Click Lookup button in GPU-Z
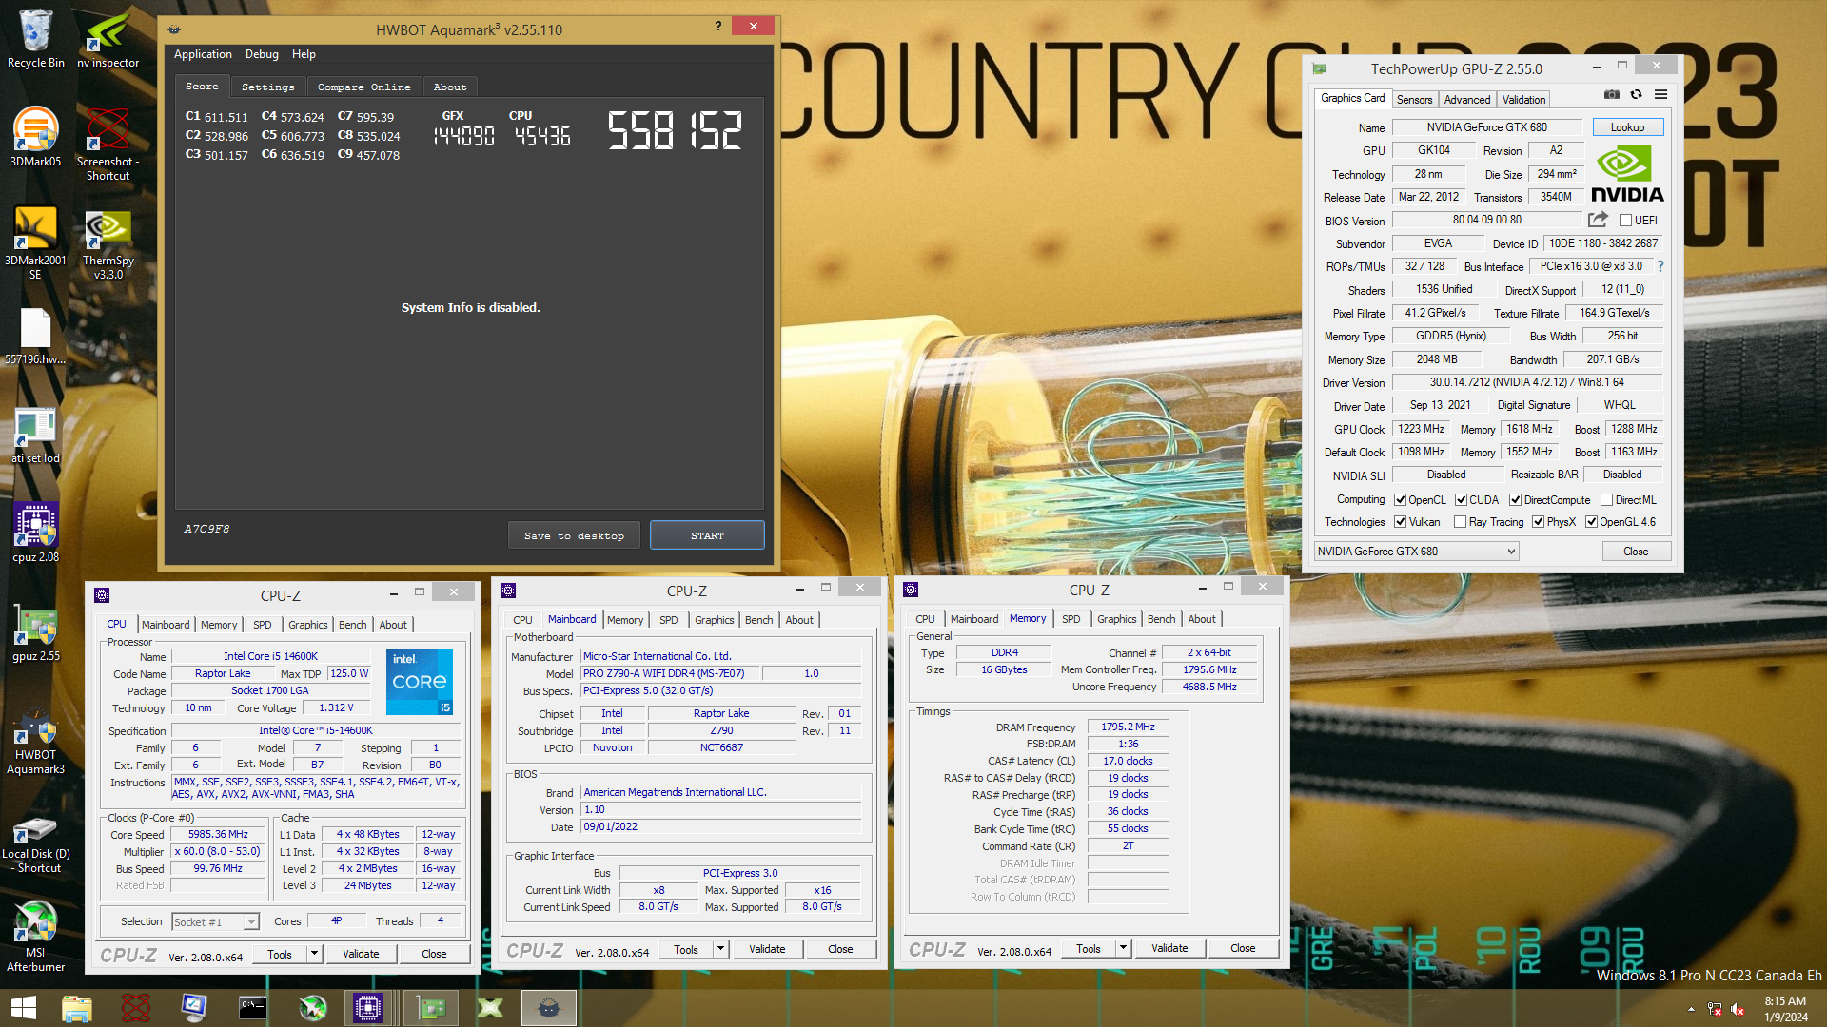This screenshot has width=1827, height=1027. [1627, 127]
